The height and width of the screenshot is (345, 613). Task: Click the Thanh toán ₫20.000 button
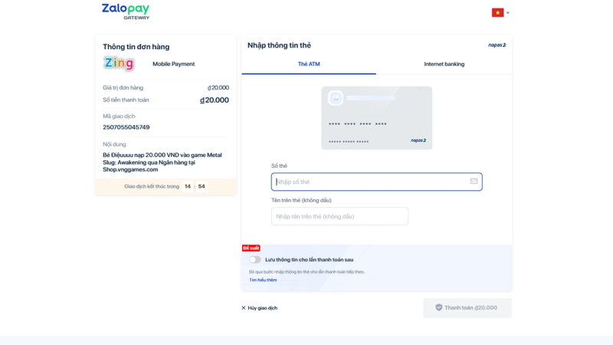467,308
